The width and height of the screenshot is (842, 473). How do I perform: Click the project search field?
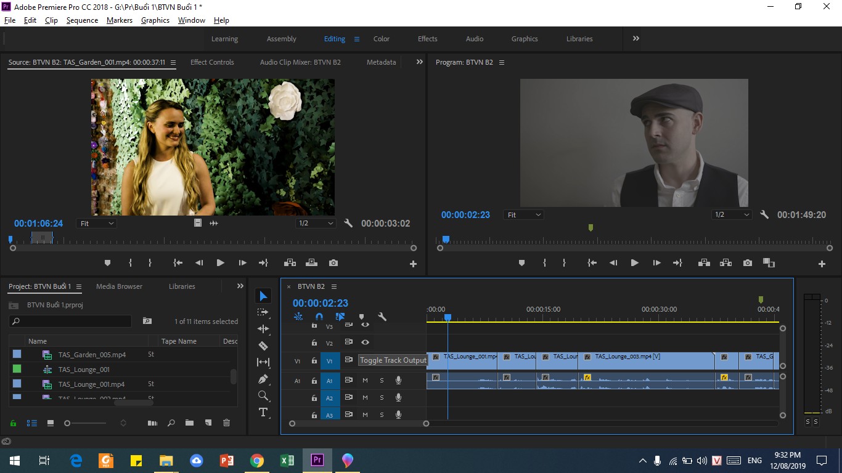tap(70, 321)
